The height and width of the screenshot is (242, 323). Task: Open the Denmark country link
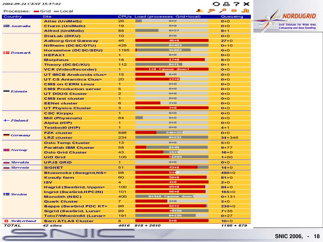tap(21, 53)
